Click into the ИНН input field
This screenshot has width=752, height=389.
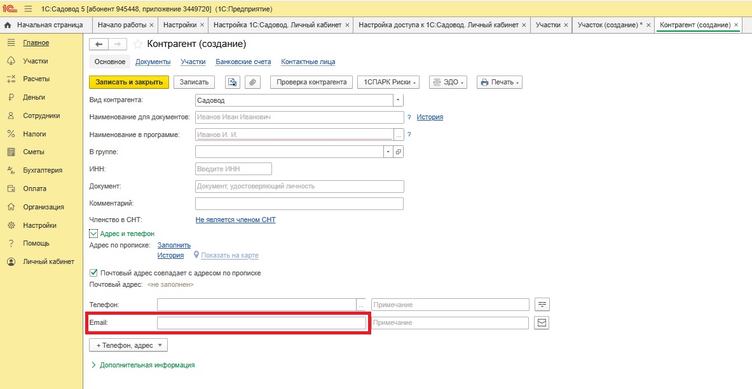(x=233, y=169)
